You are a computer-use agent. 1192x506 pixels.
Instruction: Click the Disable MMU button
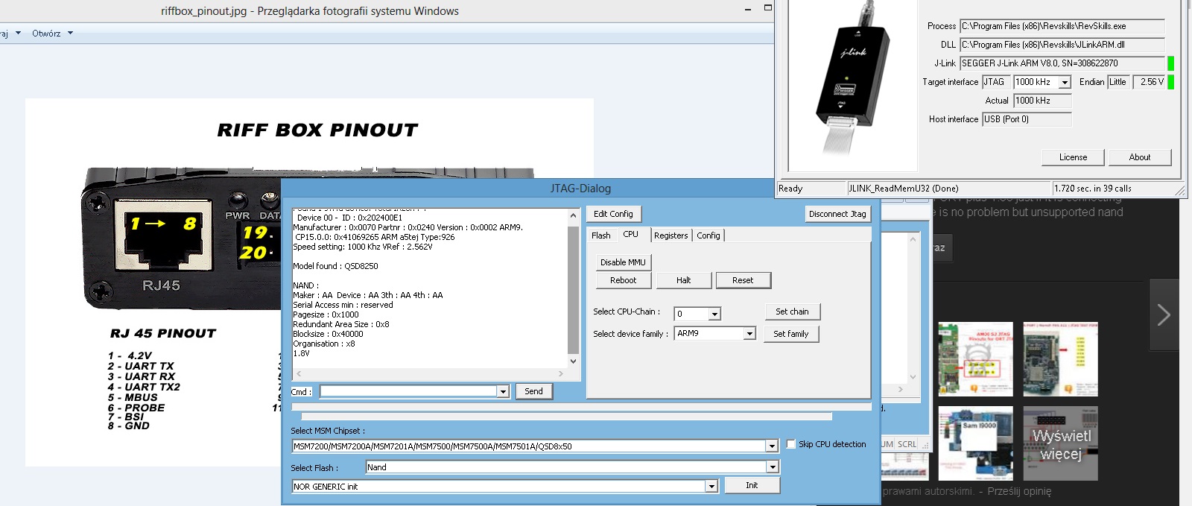click(623, 262)
